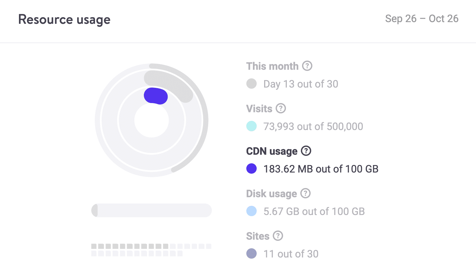Click the help icon beside Visits
Viewport: 476px width, 279px height.
281,108
